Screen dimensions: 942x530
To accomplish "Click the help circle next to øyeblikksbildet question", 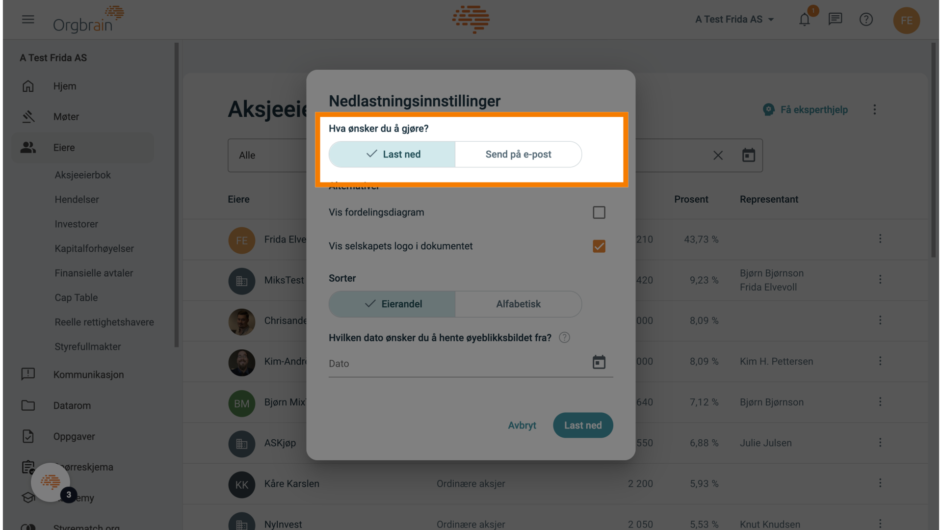I will 564,337.
